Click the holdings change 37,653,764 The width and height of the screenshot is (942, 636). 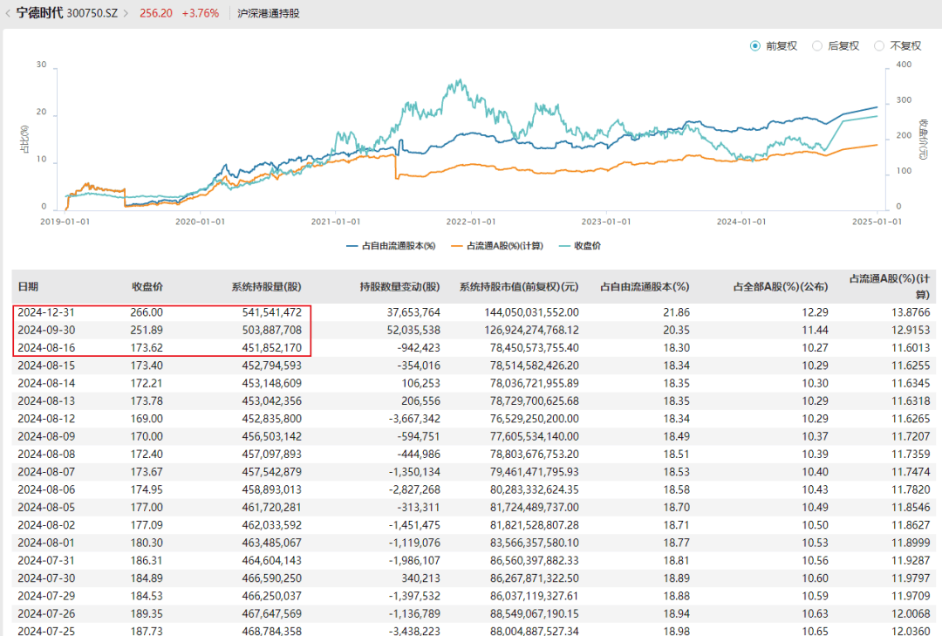pos(413,312)
